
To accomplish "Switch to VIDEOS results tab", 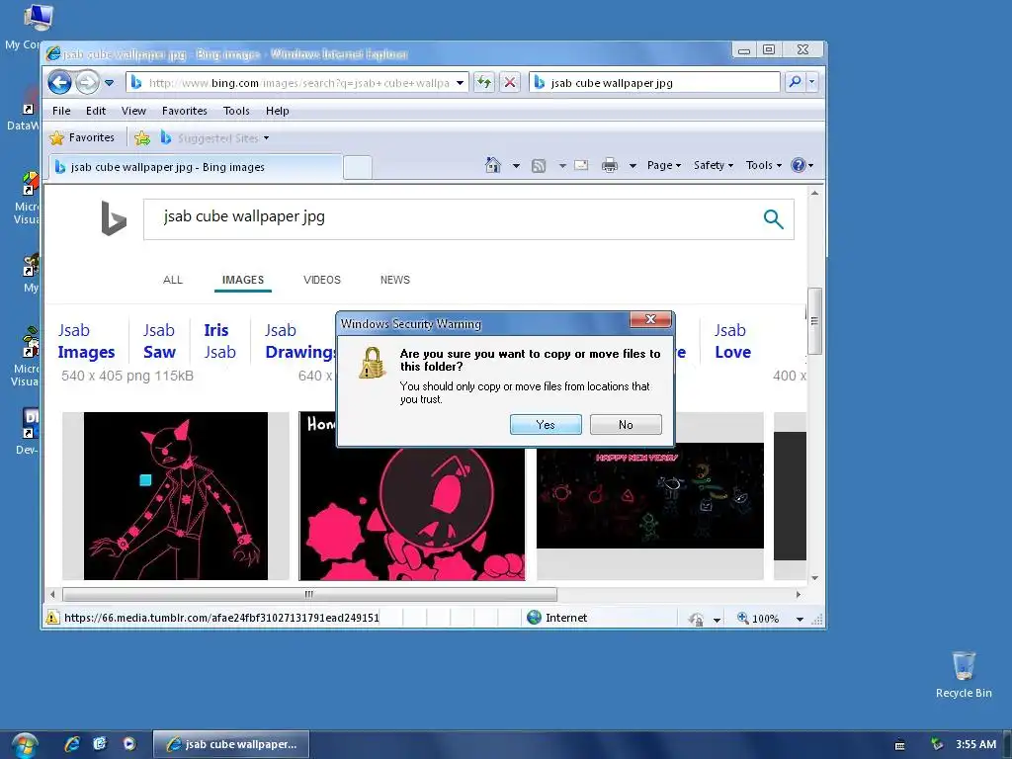I will (322, 280).
